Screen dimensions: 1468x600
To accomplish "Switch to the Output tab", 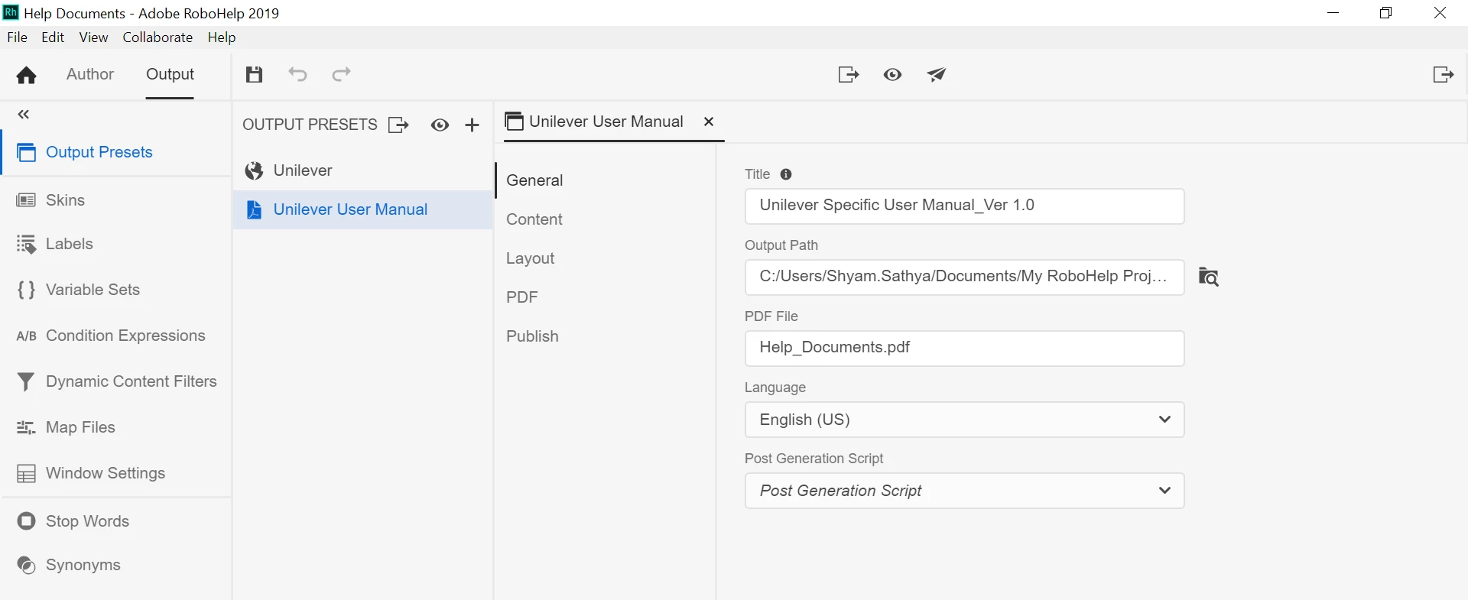I will click(x=170, y=74).
